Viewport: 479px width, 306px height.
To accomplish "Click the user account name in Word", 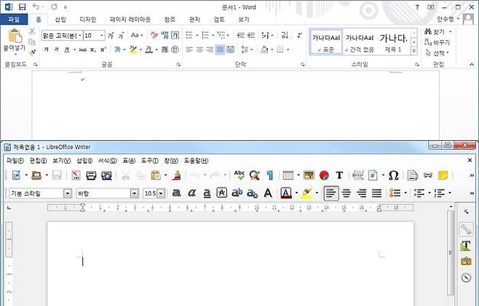I will tap(446, 19).
